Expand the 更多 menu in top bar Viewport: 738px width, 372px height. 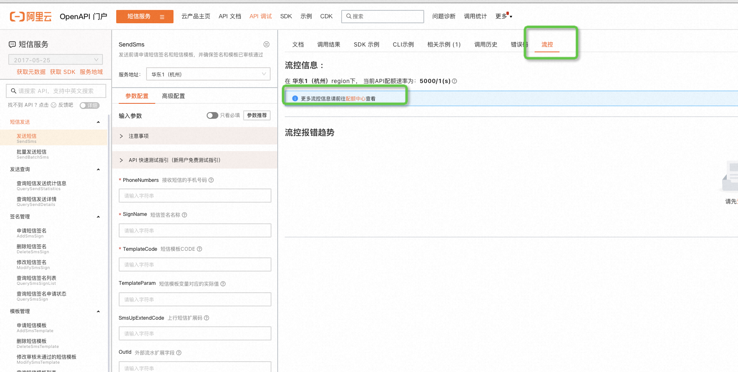click(x=504, y=16)
